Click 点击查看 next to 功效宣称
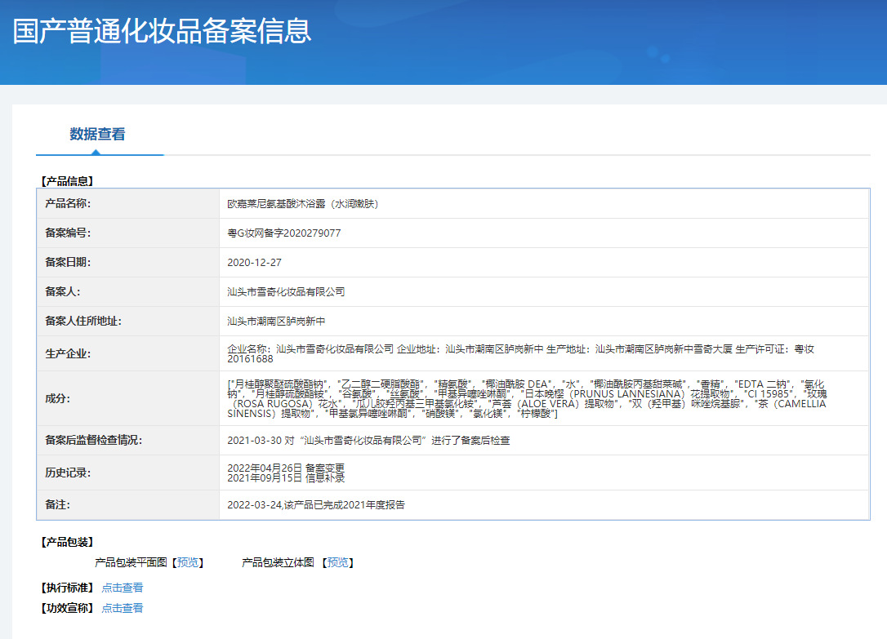This screenshot has height=639, width=887. tap(123, 608)
